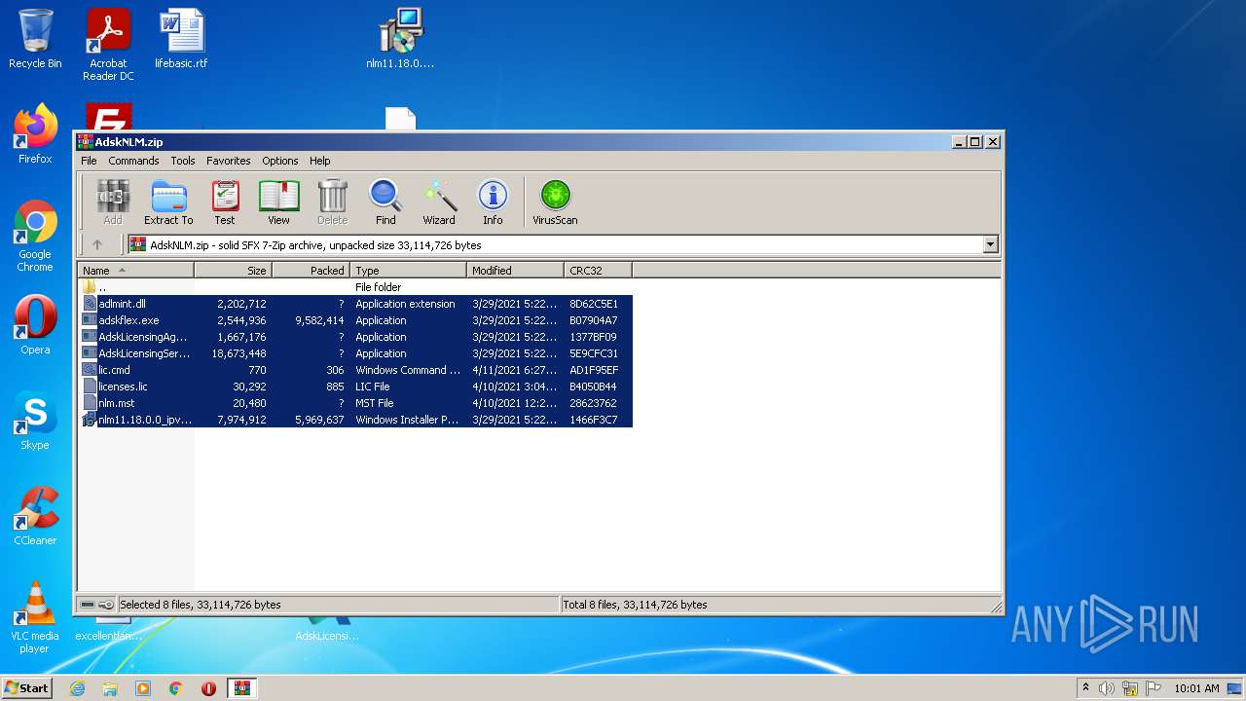Open the Tools menu
The image size is (1246, 701).
183,161
